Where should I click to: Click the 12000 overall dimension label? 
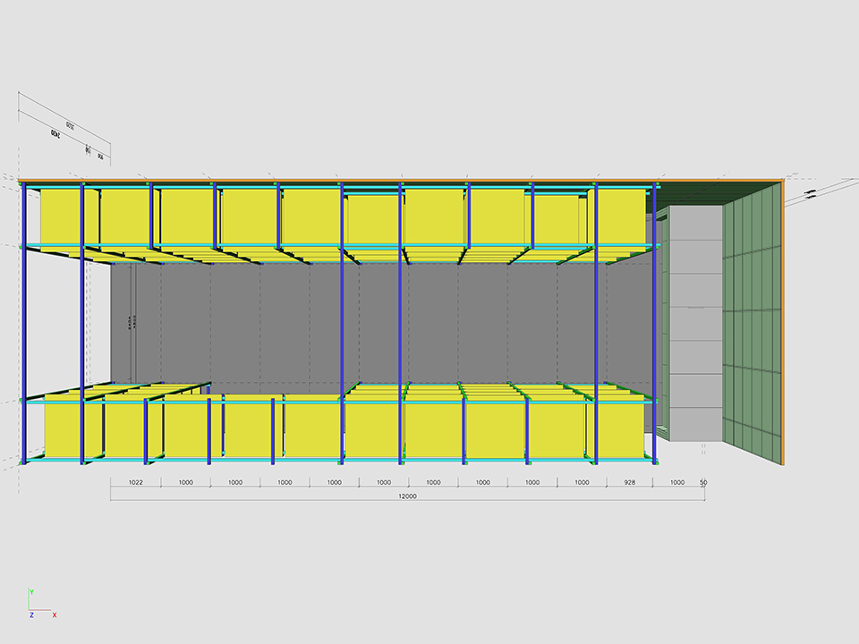(408, 496)
